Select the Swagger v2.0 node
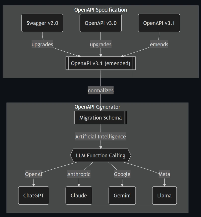201x217 pixels. coord(42,23)
